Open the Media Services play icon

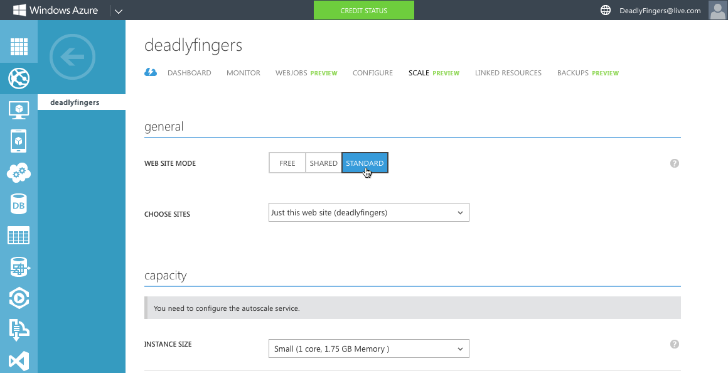19,298
